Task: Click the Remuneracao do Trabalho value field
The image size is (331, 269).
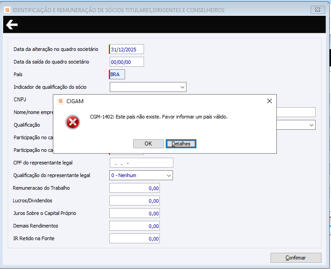Action: [x=135, y=188]
